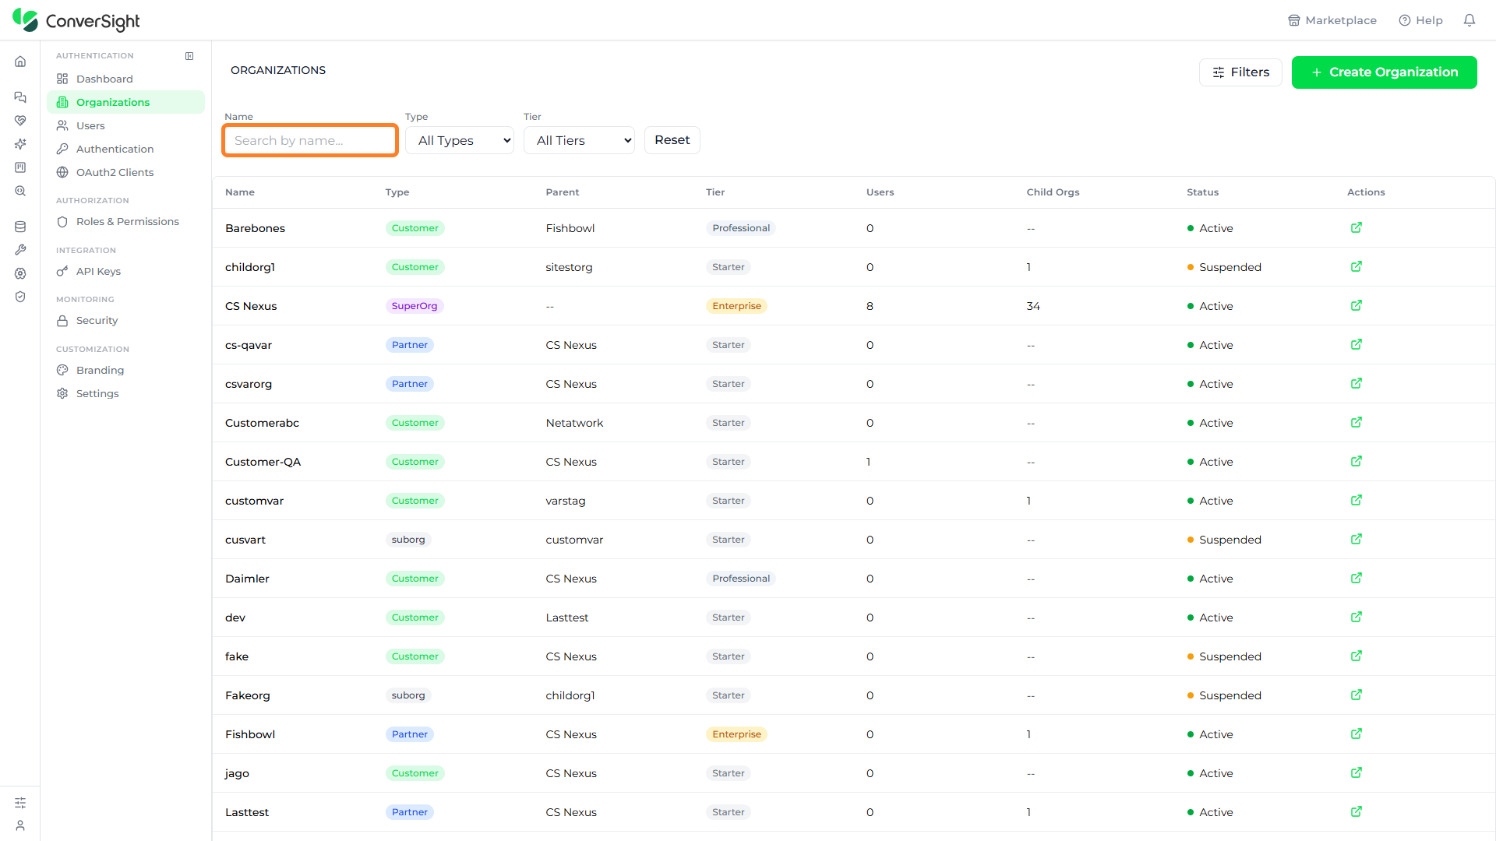This screenshot has height=841, width=1496.
Task: Focus the Search by name field
Action: point(310,140)
